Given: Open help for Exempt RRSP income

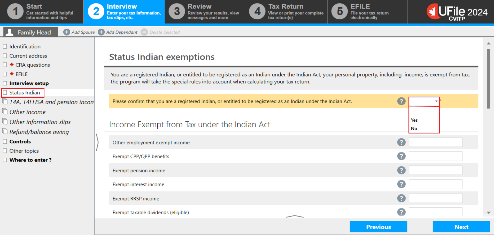Looking at the screenshot, I should 401,198.
